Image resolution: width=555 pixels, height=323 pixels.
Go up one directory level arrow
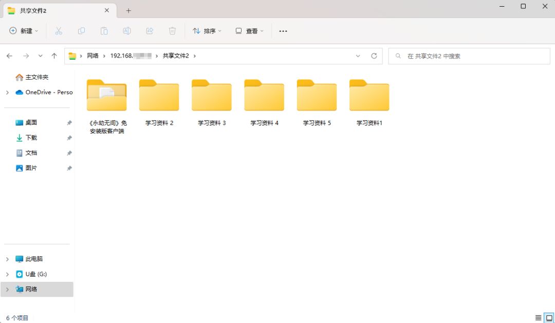click(x=54, y=56)
